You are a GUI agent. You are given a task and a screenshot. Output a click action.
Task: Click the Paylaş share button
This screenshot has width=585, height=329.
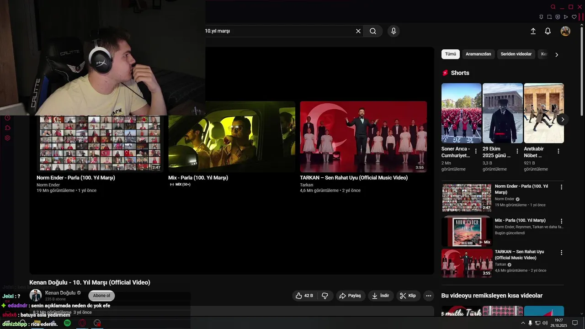(x=351, y=296)
